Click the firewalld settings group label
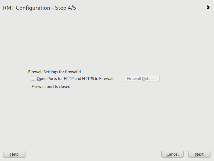The height and width of the screenshot is (161, 214). pyautogui.click(x=55, y=72)
